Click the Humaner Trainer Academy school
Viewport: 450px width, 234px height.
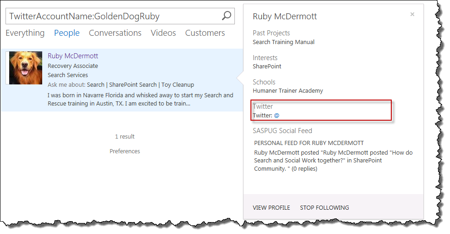point(288,91)
